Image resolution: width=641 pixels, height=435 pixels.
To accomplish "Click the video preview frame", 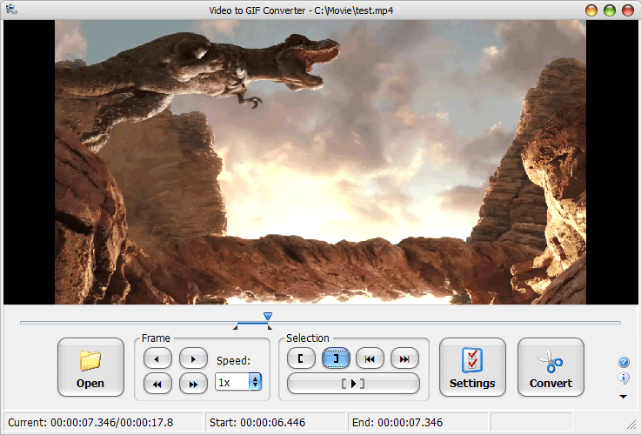I will (x=320, y=162).
